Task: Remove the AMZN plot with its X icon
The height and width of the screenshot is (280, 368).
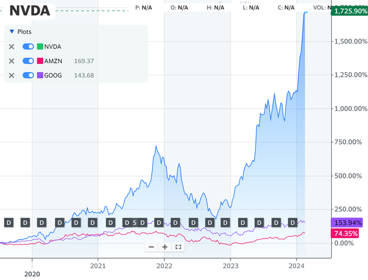Action: [11, 61]
